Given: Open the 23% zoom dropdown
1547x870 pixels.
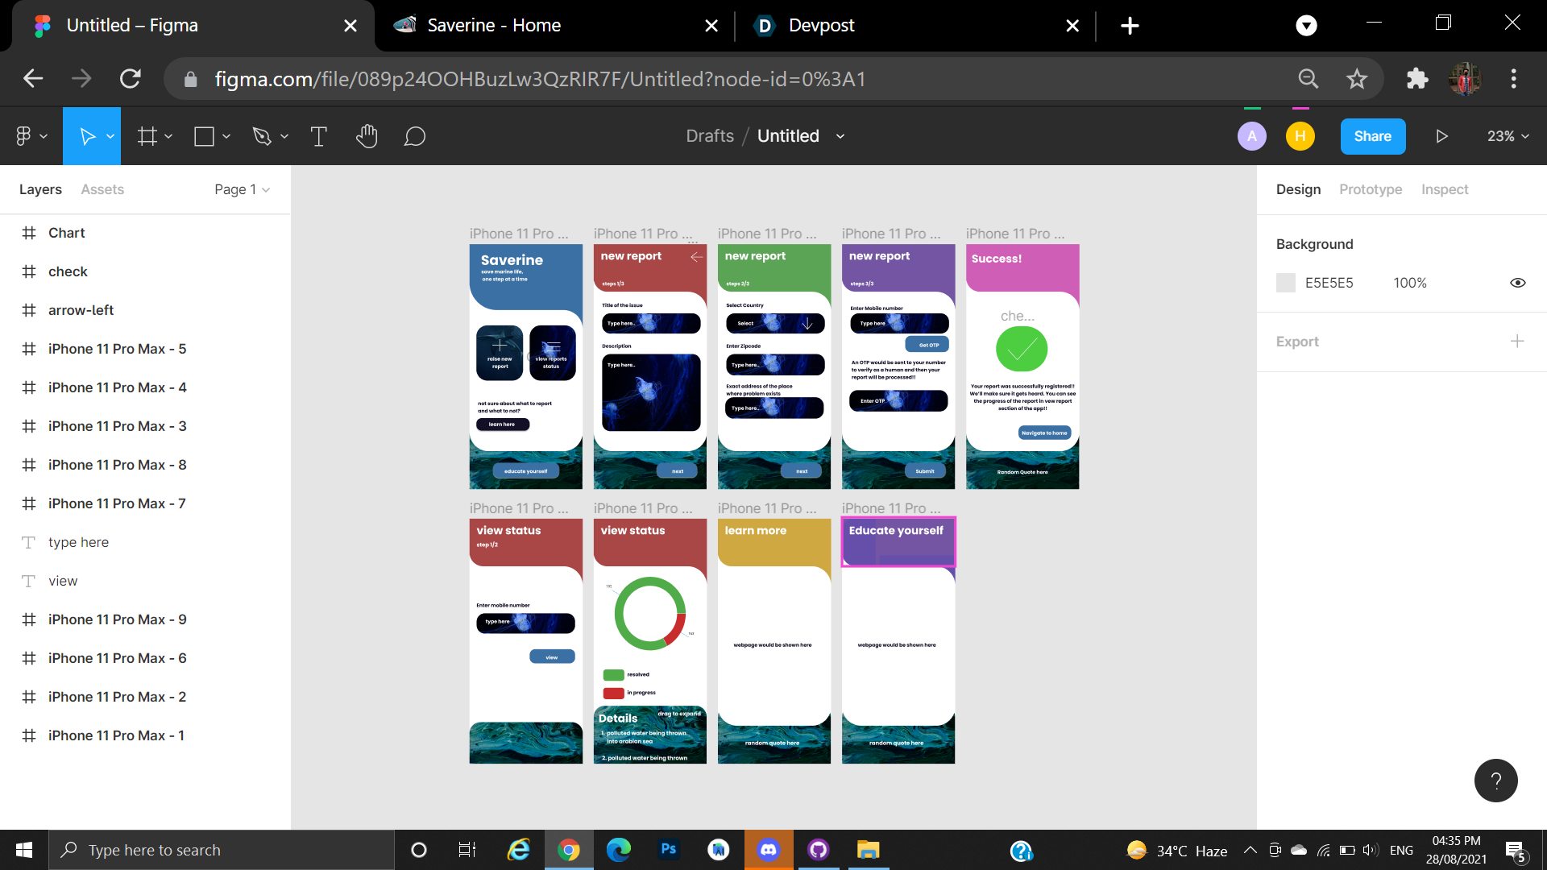Looking at the screenshot, I should [x=1508, y=136].
